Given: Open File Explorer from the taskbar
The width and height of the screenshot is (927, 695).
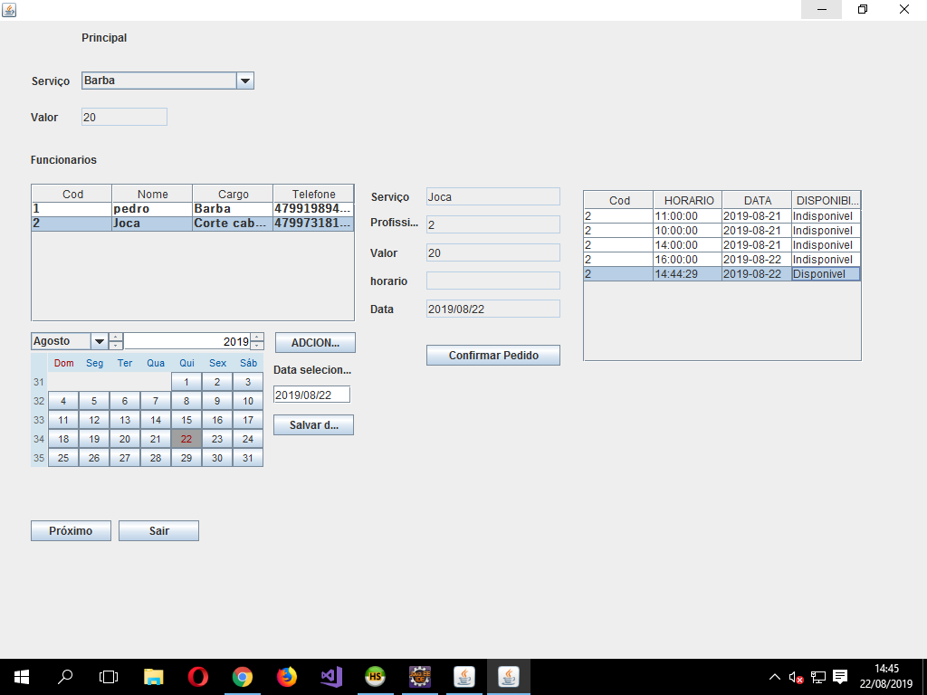Looking at the screenshot, I should (154, 677).
